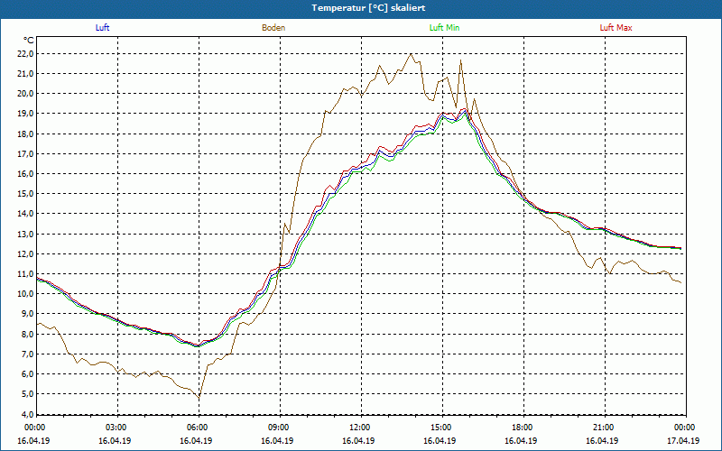Click the 8,0 y-axis value
This screenshot has height=451, width=722.
[x=27, y=334]
